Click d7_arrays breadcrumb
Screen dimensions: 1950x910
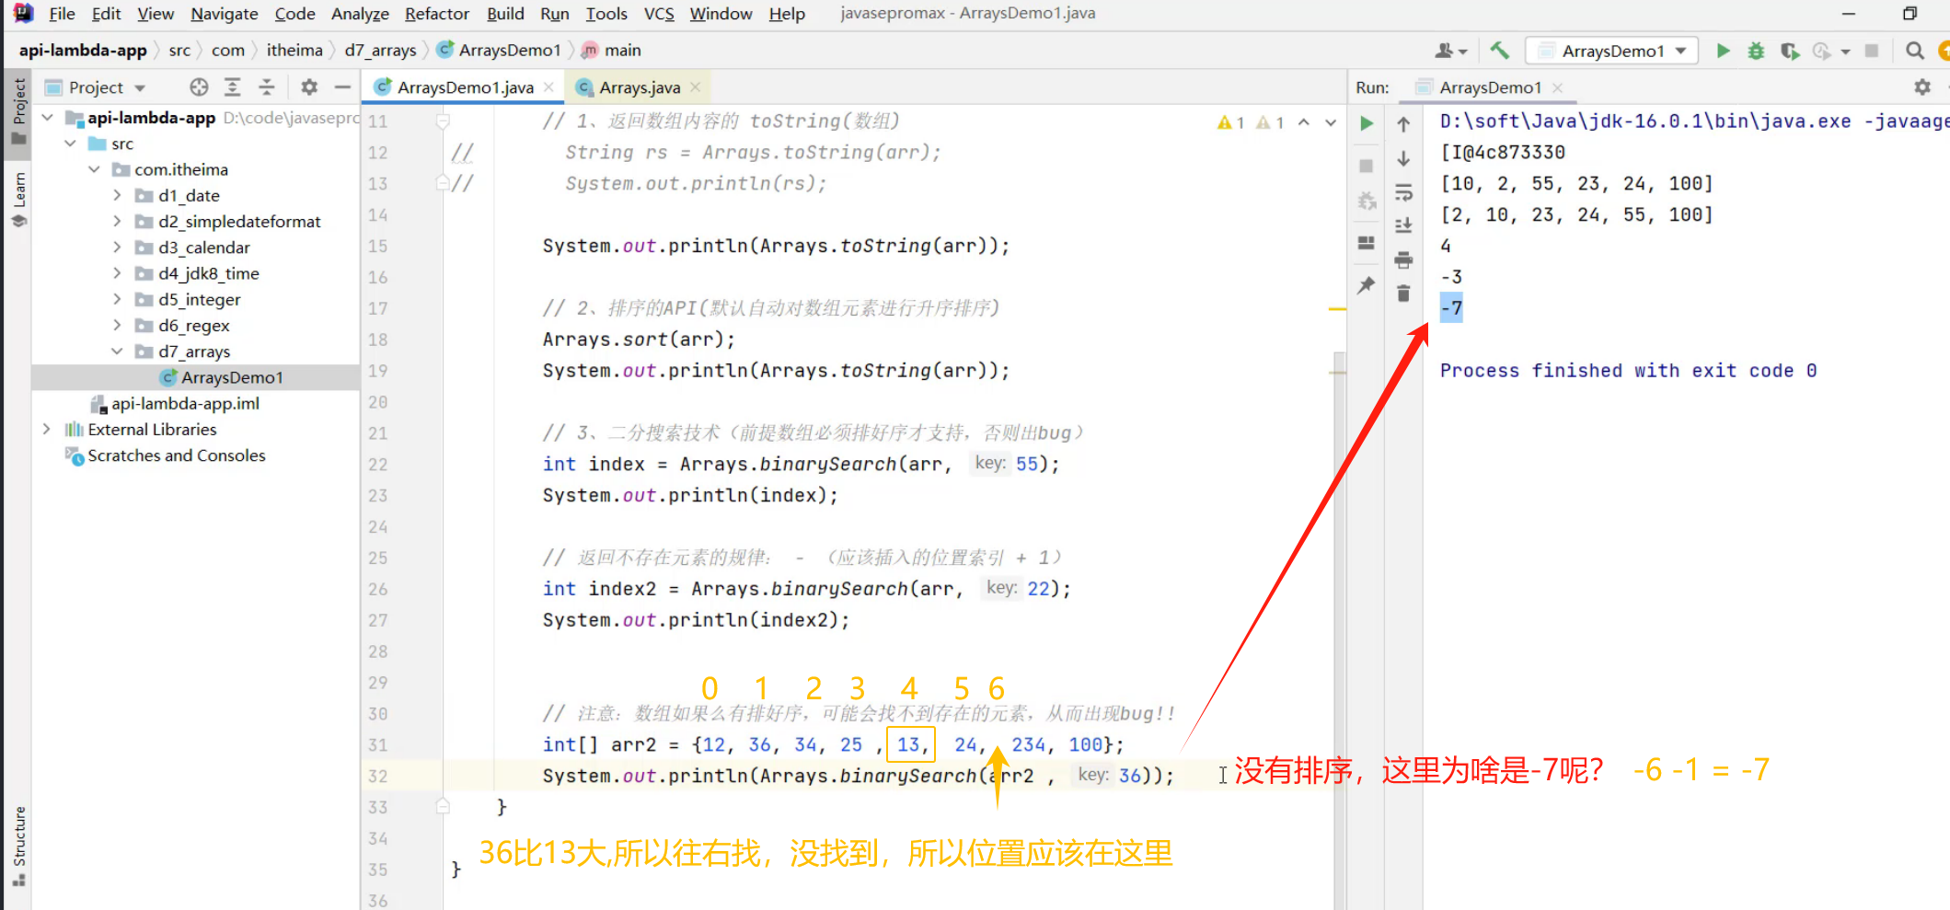pos(380,51)
